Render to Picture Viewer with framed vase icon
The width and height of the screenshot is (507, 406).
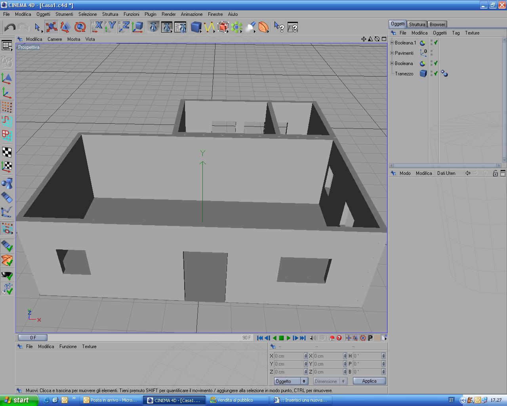pyautogui.click(x=167, y=27)
